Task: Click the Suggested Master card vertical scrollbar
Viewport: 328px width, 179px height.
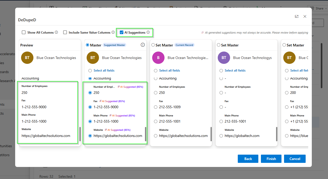Action: [x=145, y=134]
